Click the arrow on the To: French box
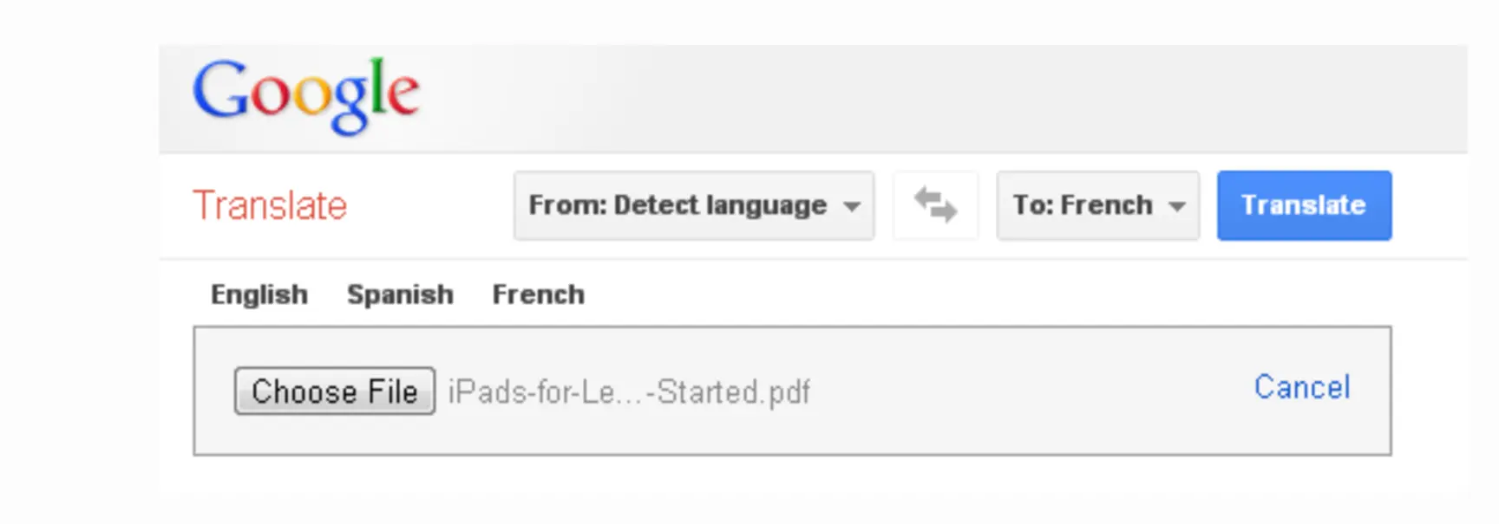 [x=1177, y=206]
